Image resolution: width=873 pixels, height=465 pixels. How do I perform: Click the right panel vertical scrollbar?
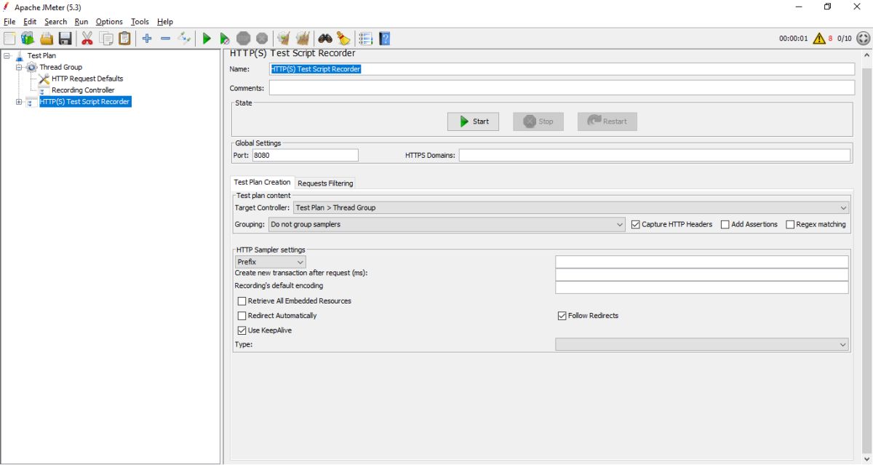pos(866,258)
